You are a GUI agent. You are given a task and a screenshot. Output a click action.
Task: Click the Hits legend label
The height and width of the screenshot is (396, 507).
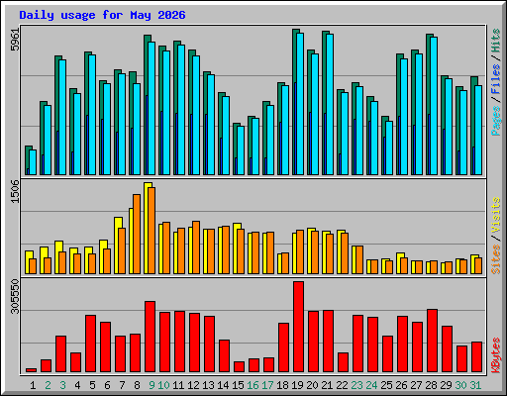[x=496, y=41]
